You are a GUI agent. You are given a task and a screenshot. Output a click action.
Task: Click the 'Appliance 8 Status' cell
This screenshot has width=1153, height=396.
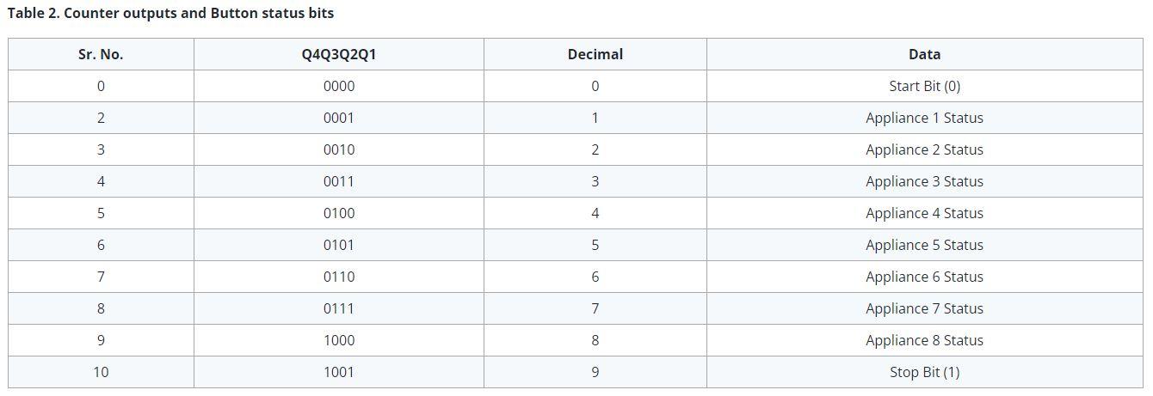[924, 340]
